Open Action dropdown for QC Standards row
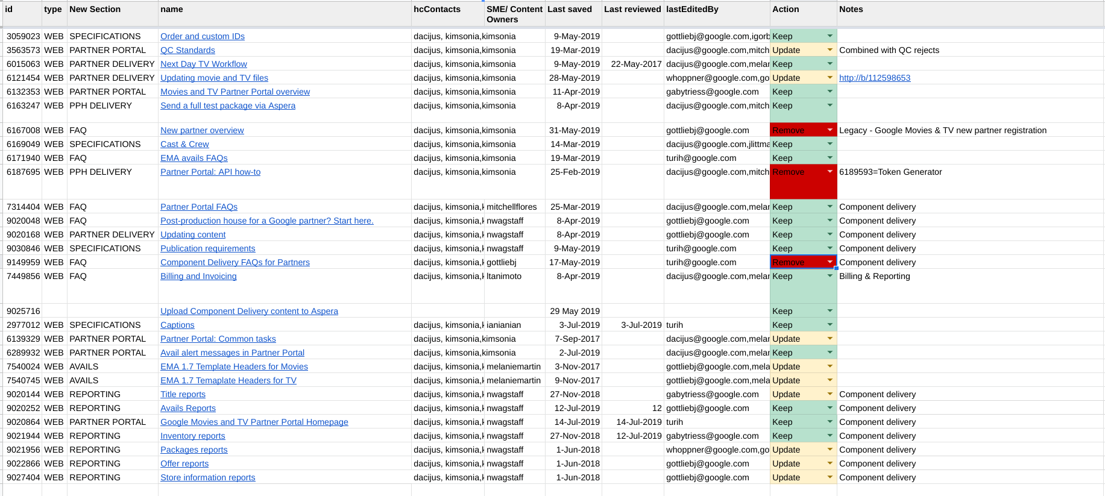This screenshot has width=1105, height=496. tap(830, 50)
